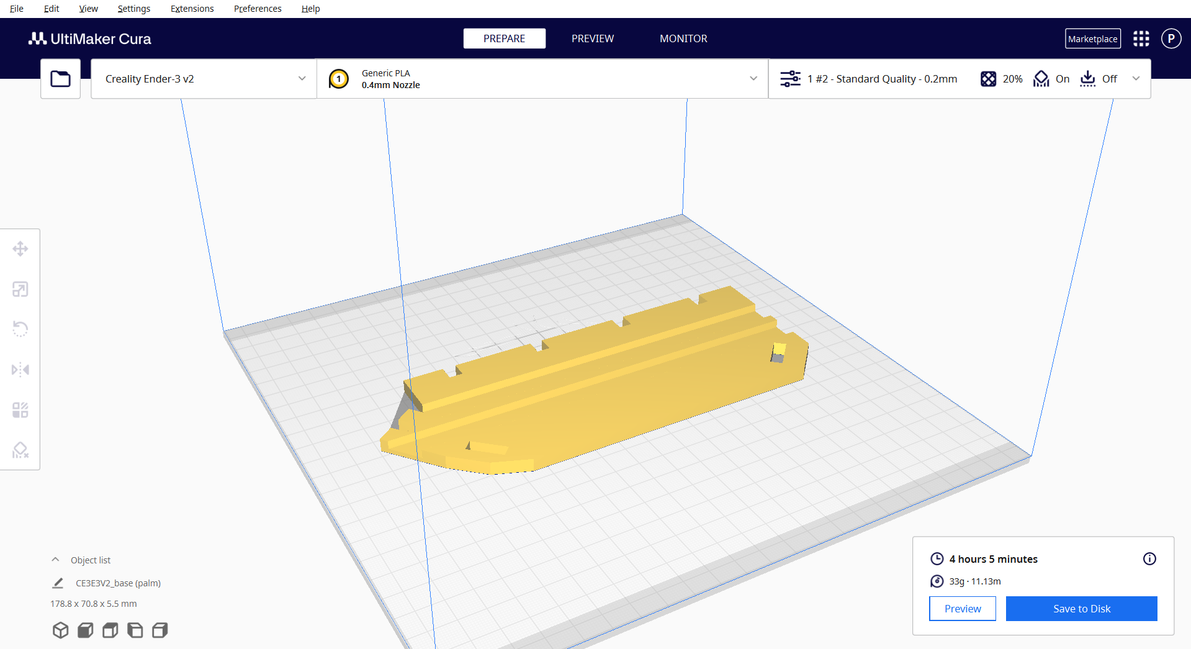1191x649 pixels.
Task: Open the apps grid icon
Action: [1141, 38]
